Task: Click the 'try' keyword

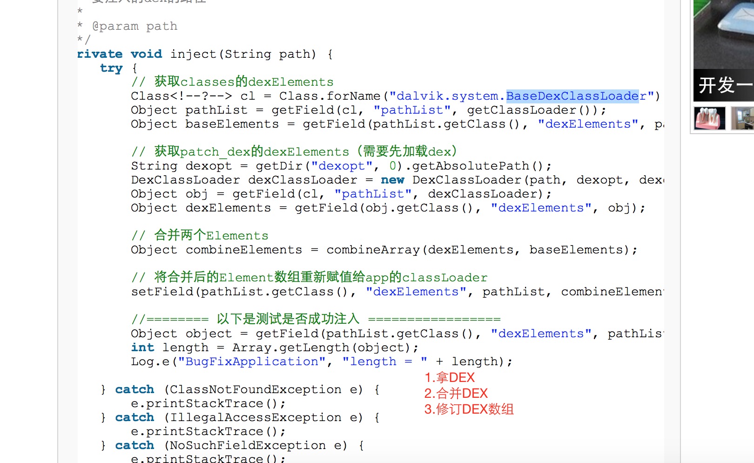Action: (111, 68)
